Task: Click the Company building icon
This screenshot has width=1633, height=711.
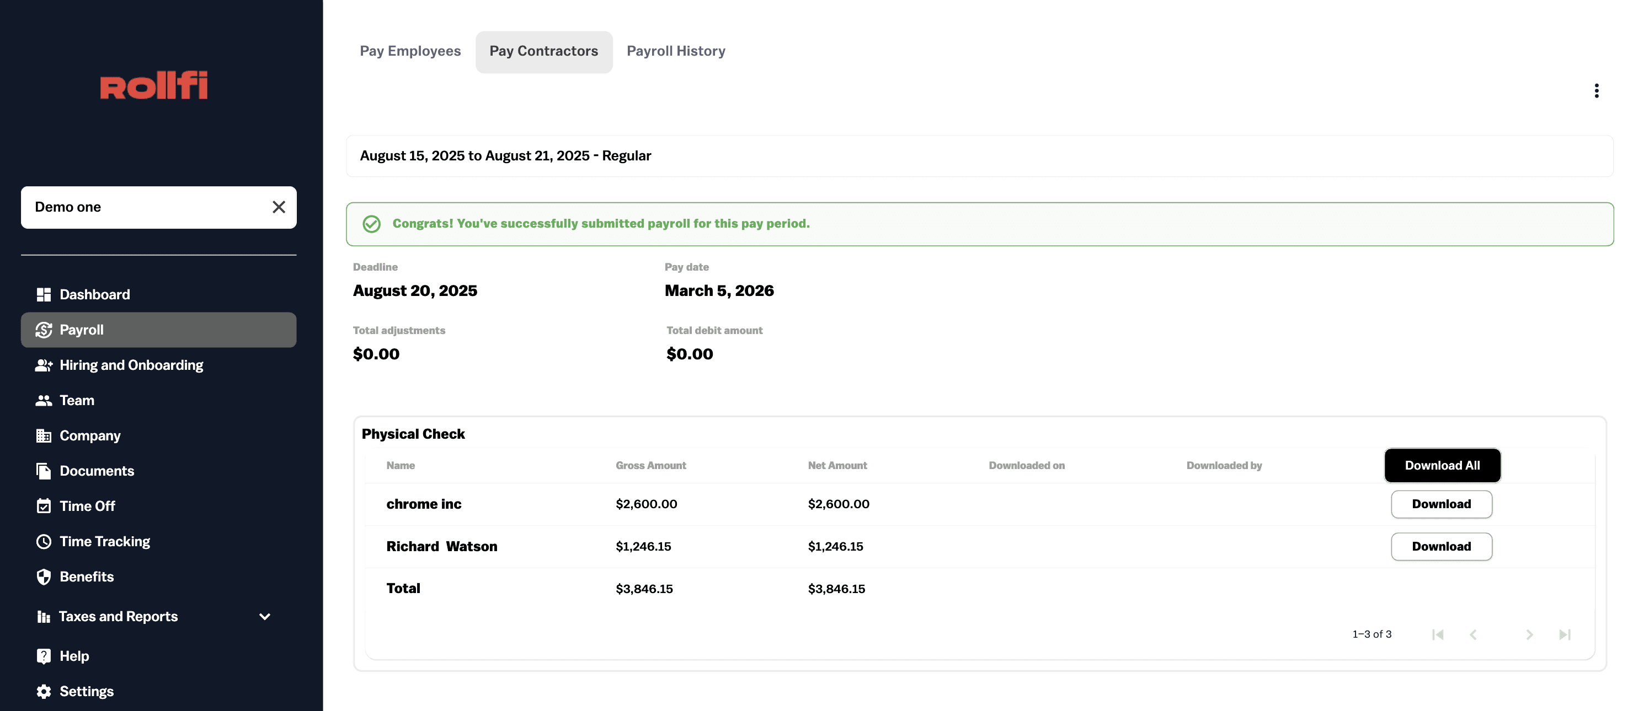Action: pos(43,435)
